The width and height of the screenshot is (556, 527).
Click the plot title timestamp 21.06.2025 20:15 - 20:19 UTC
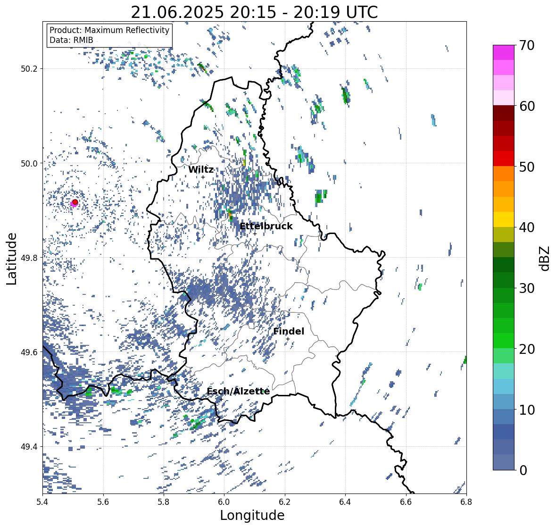[x=254, y=12]
